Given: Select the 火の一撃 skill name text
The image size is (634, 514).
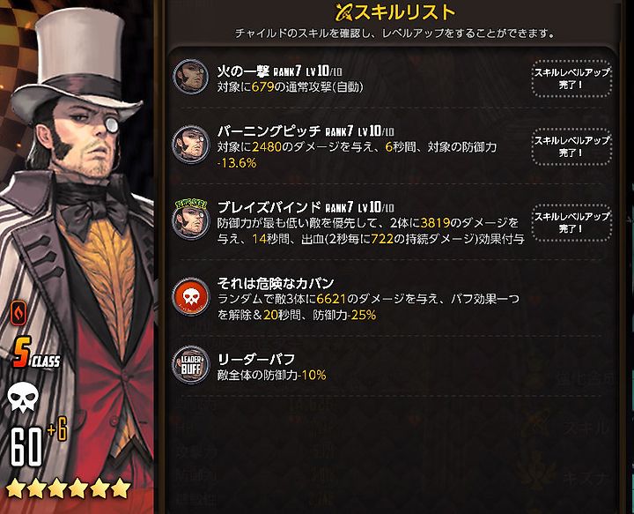Looking at the screenshot, I should [243, 71].
